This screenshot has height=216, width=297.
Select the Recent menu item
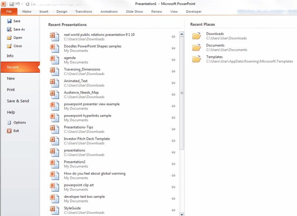(x=20, y=67)
